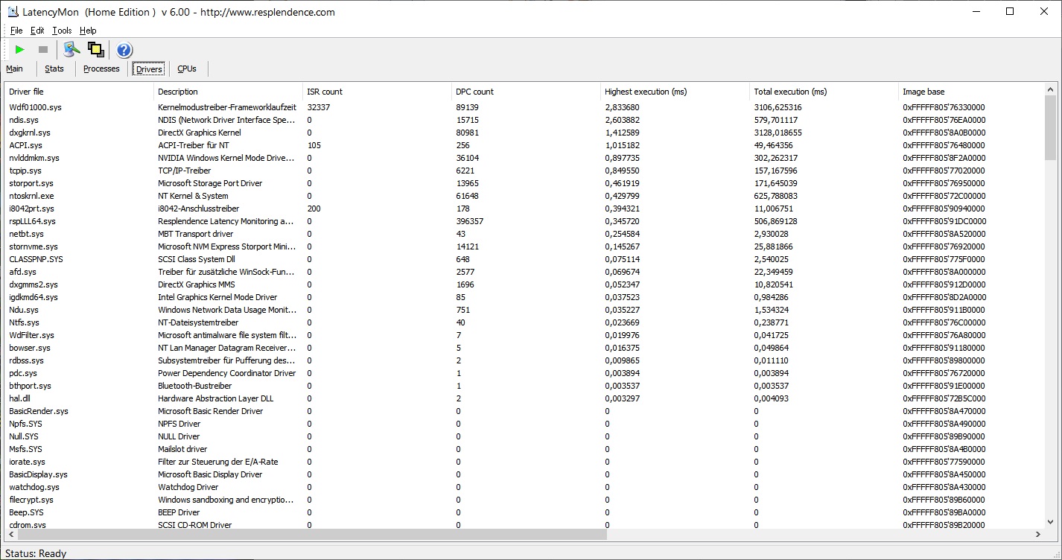Sort by the ISR count column header
This screenshot has width=1062, height=560.
[x=378, y=92]
